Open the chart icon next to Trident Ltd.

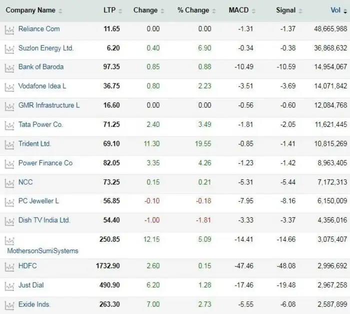(9, 144)
